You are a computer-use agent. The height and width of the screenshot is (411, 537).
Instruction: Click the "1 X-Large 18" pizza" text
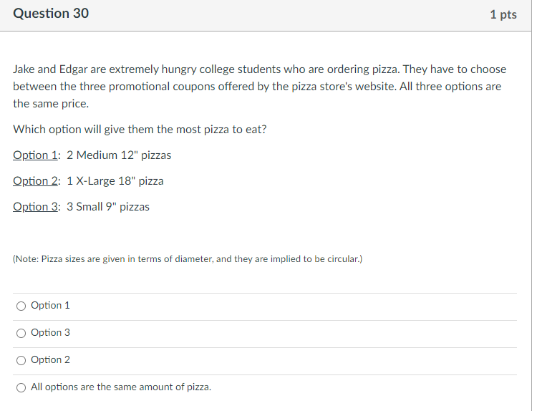[x=115, y=181]
